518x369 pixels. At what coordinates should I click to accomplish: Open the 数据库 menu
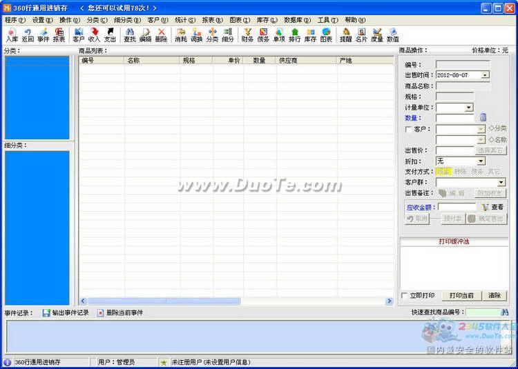tap(297, 20)
